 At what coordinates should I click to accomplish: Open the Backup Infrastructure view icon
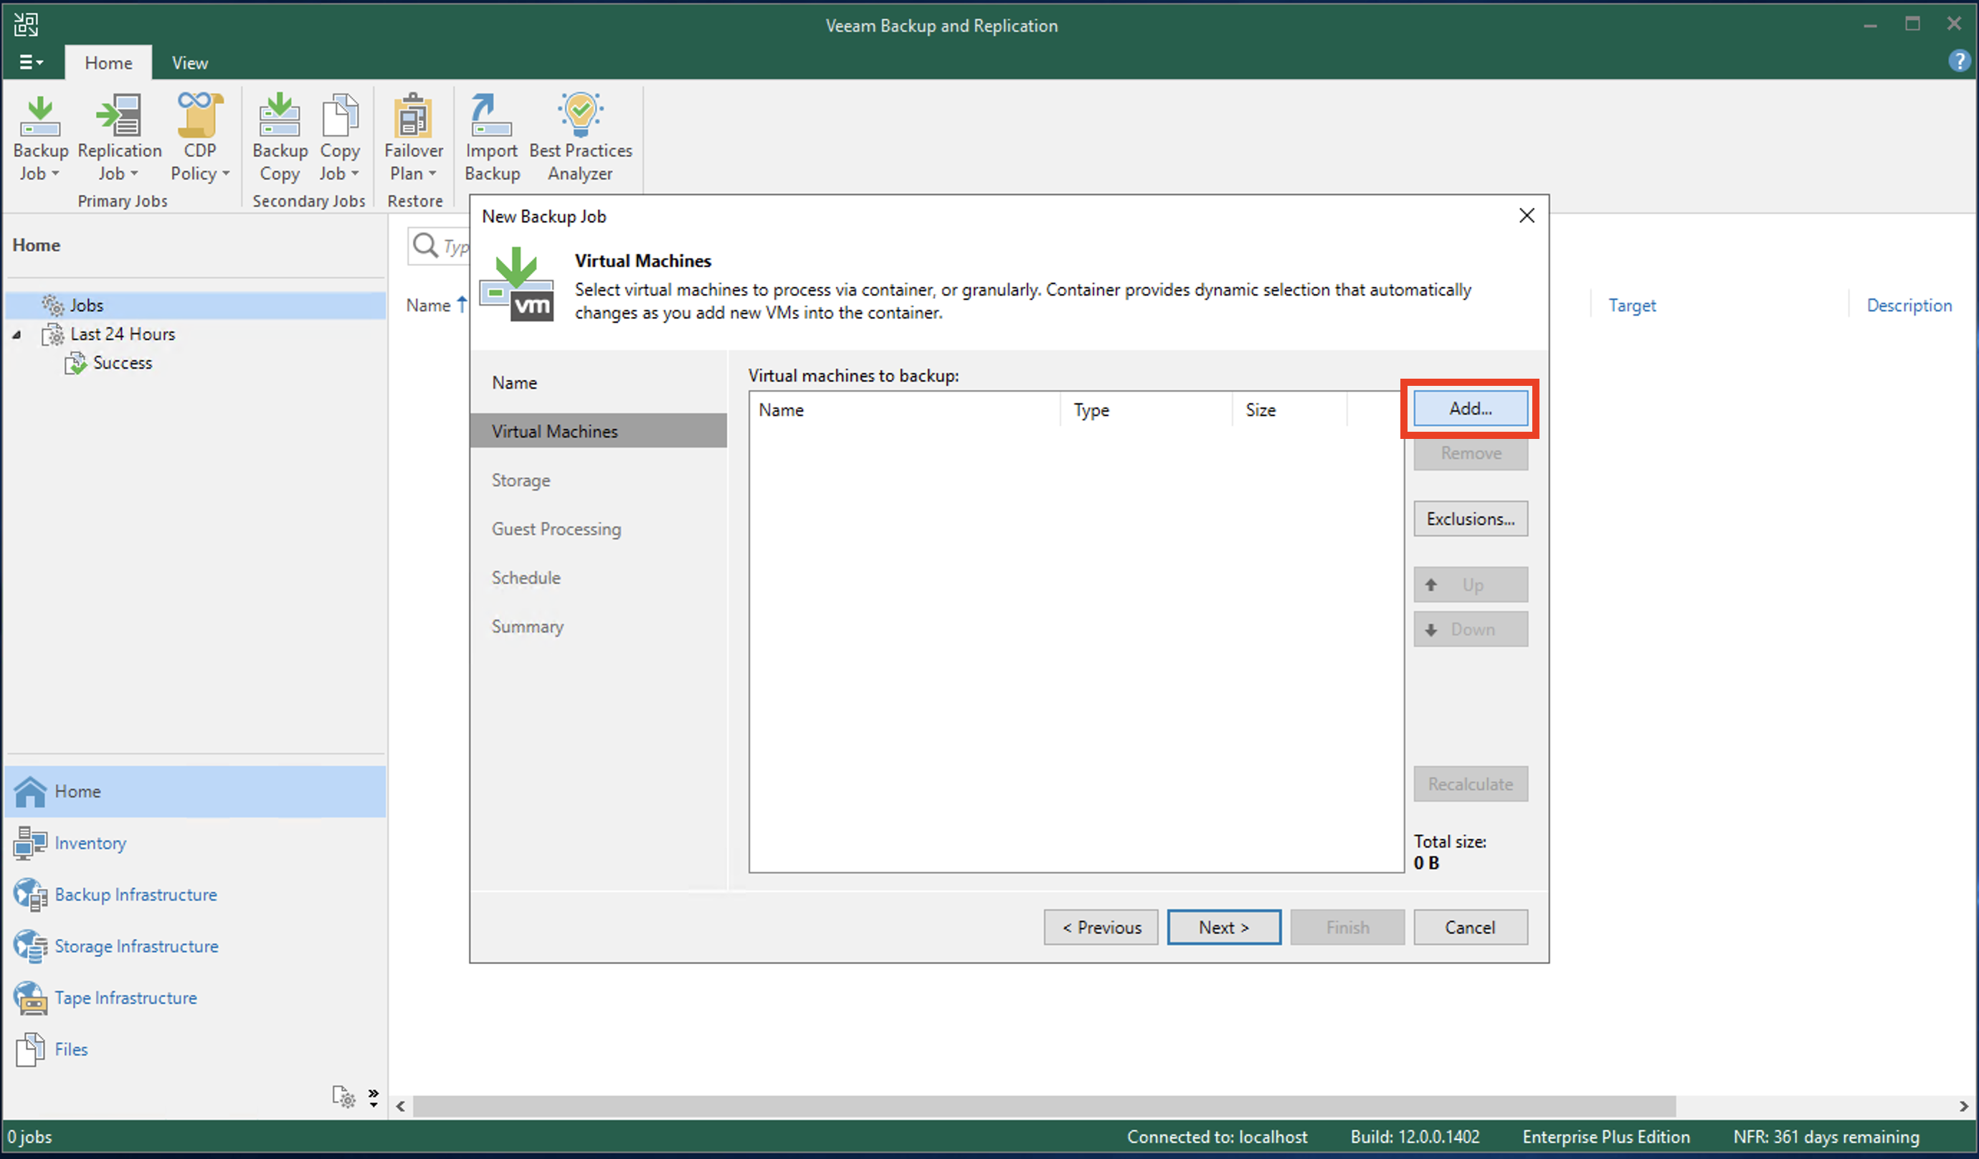click(30, 895)
